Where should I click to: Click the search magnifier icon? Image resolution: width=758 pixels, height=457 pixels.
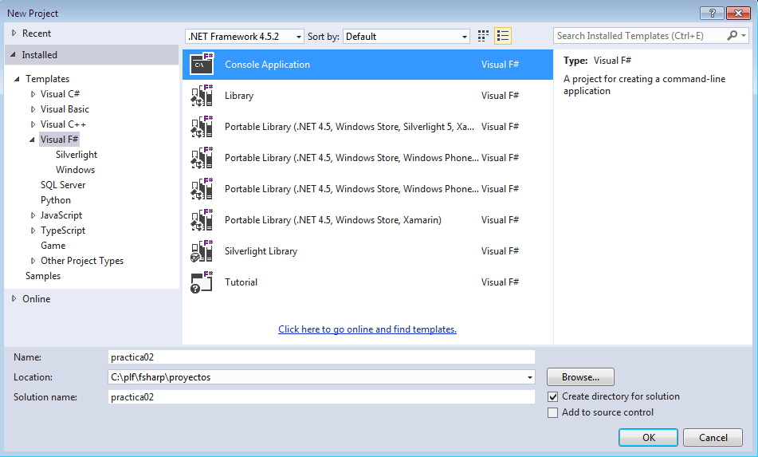click(732, 36)
